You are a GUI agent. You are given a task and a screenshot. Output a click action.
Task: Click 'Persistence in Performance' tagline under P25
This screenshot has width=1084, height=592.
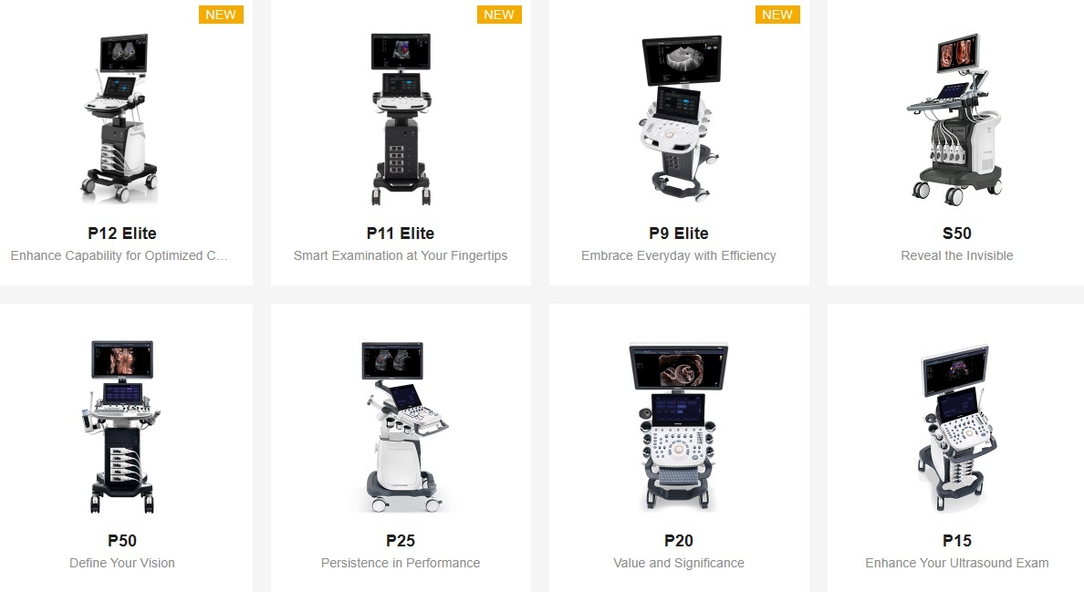tap(401, 563)
